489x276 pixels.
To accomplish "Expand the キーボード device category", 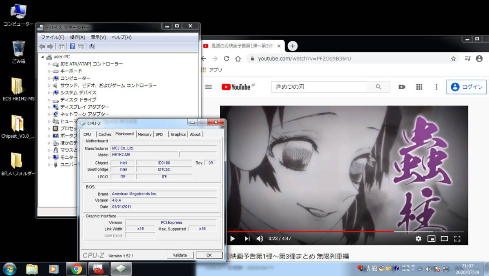I will (50, 71).
